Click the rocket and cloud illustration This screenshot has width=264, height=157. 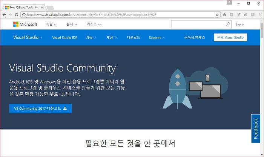click(x=195, y=88)
